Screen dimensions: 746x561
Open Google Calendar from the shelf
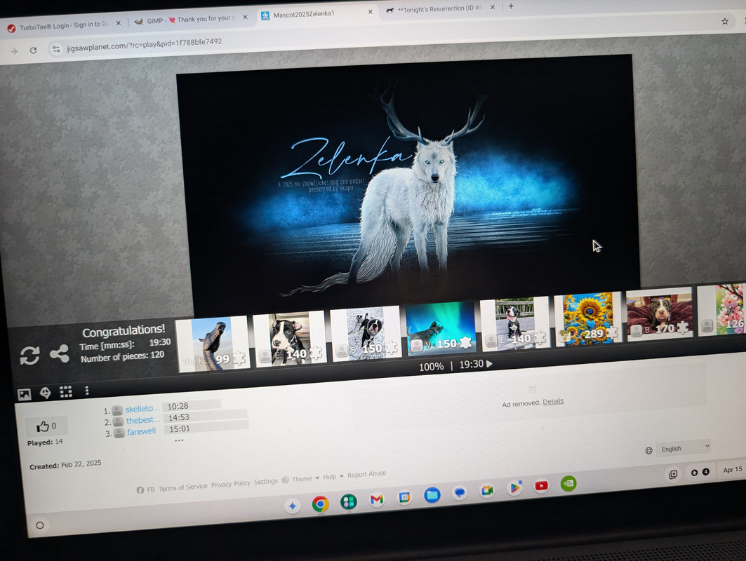point(404,496)
